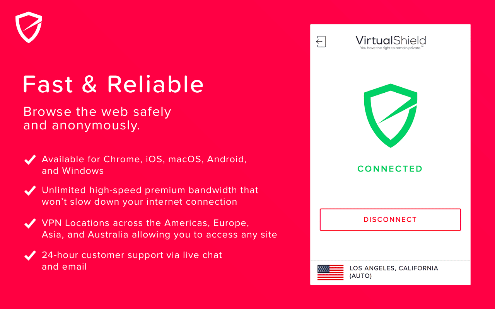Click the CONNECTED status indicator
This screenshot has width=495, height=309.
coord(390,168)
